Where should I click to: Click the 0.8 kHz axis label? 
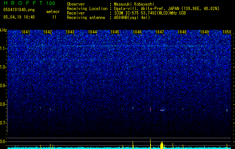pyautogui.click(x=3, y=104)
